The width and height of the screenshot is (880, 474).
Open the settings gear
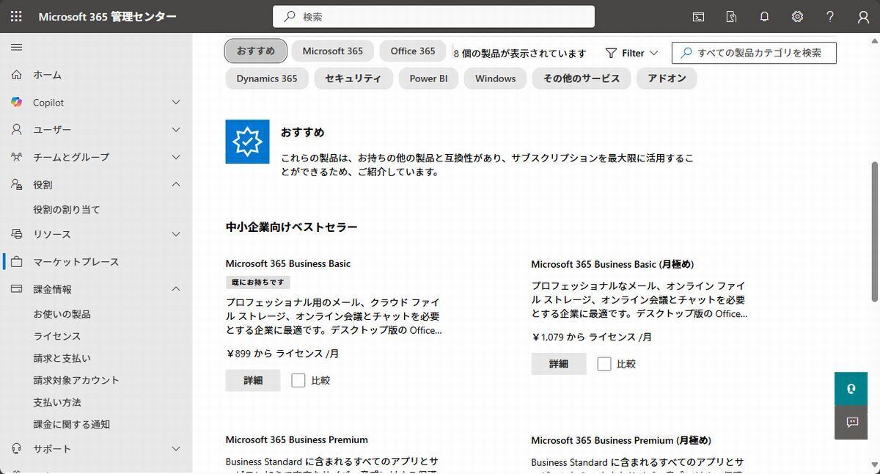click(x=797, y=16)
